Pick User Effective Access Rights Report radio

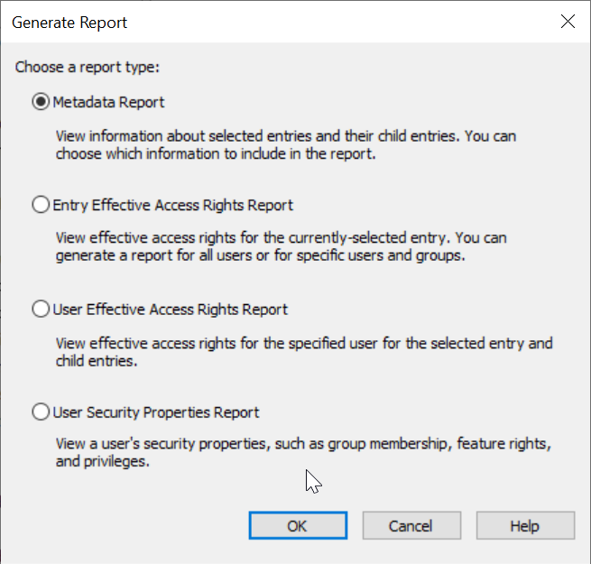coord(41,310)
